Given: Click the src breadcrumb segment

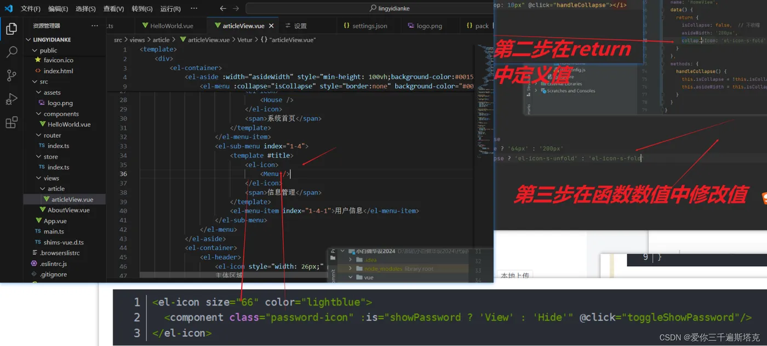Looking at the screenshot, I should tap(118, 40).
